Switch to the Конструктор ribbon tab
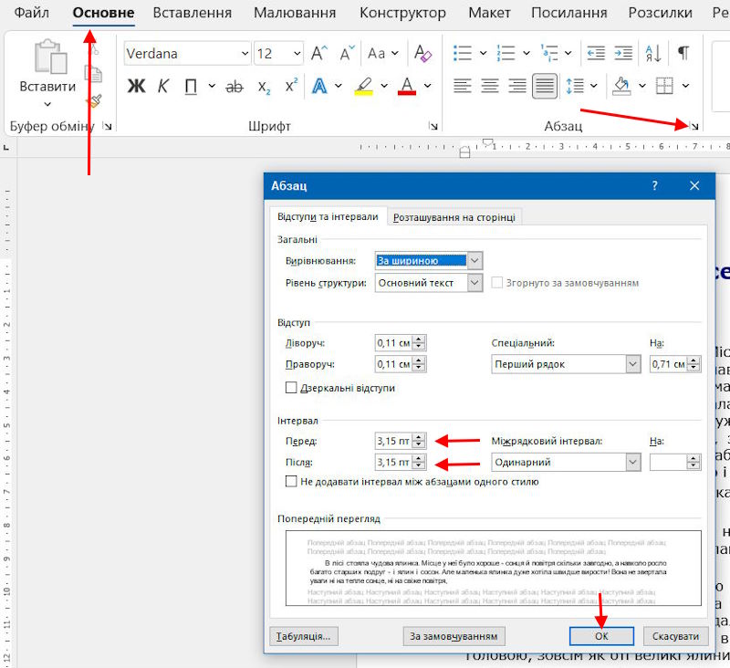This screenshot has width=730, height=668. pos(402,13)
